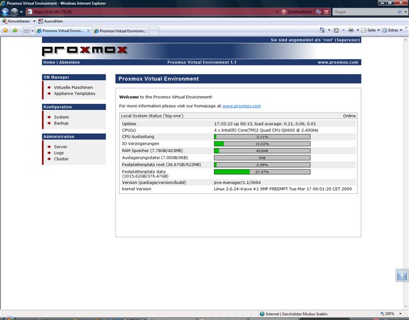Expand the address bar history dropdown
This screenshot has width=409, height=320.
coord(277,12)
